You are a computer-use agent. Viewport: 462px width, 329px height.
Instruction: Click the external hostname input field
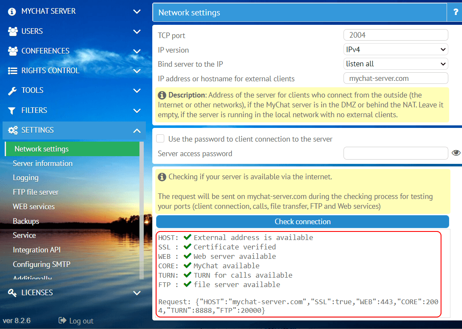pos(396,78)
